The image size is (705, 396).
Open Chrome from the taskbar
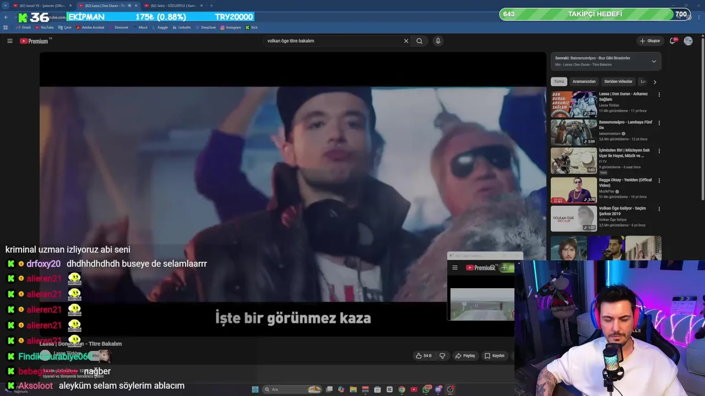[402, 389]
